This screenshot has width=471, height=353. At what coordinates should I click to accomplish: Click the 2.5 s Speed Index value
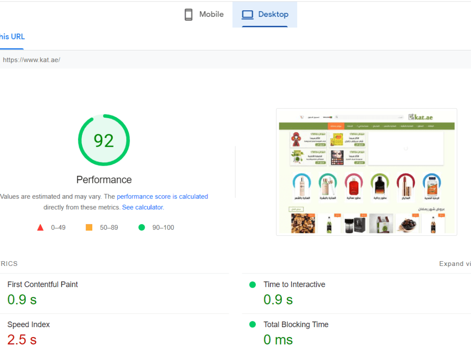[x=22, y=340]
